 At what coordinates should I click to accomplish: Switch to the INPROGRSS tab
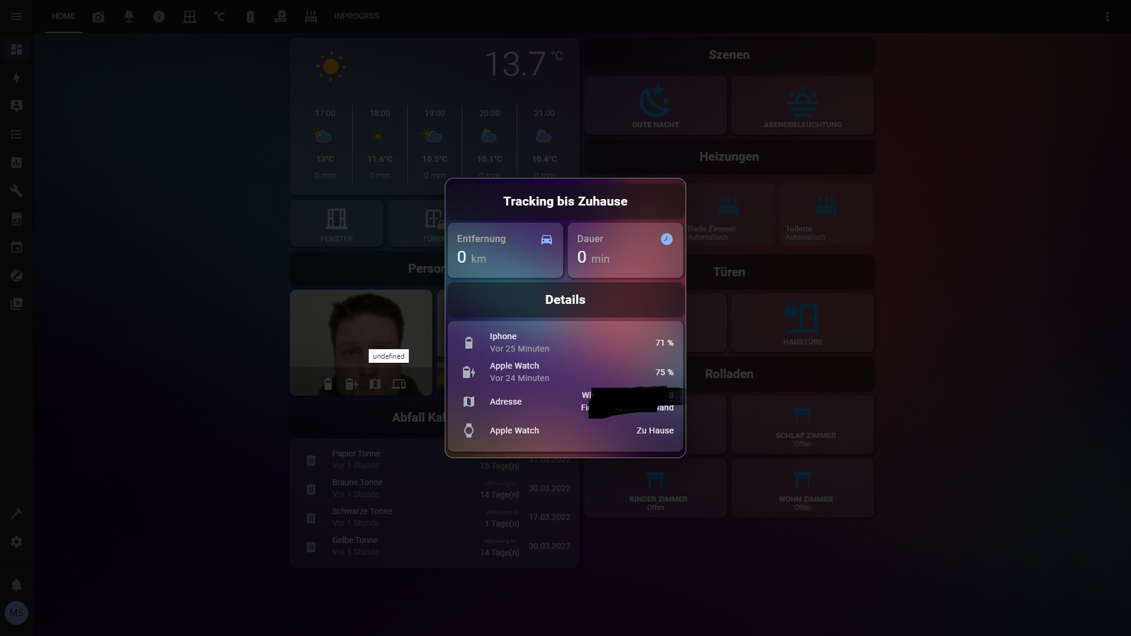coord(356,16)
